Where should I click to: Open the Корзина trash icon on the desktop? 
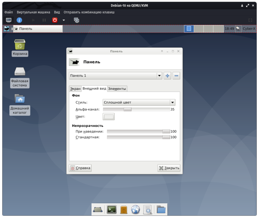(x=20, y=45)
